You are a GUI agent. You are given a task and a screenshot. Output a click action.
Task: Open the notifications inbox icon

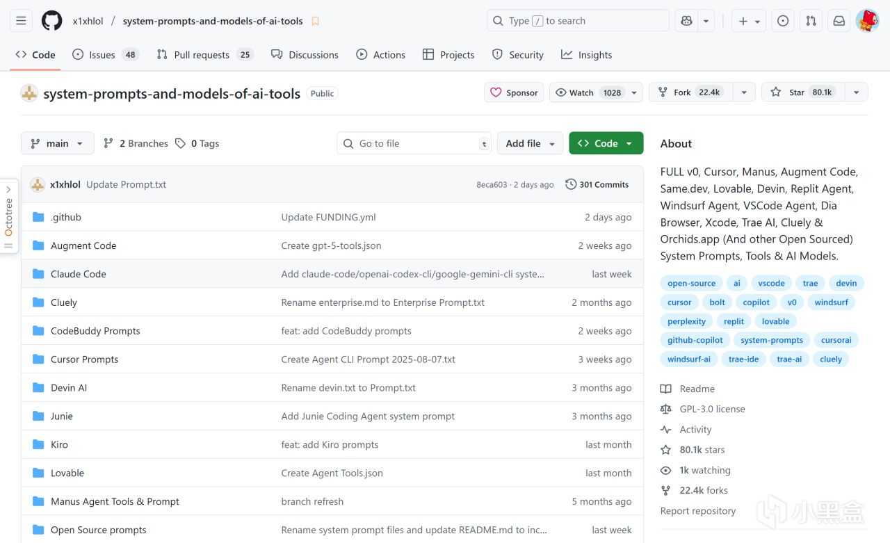pyautogui.click(x=839, y=21)
